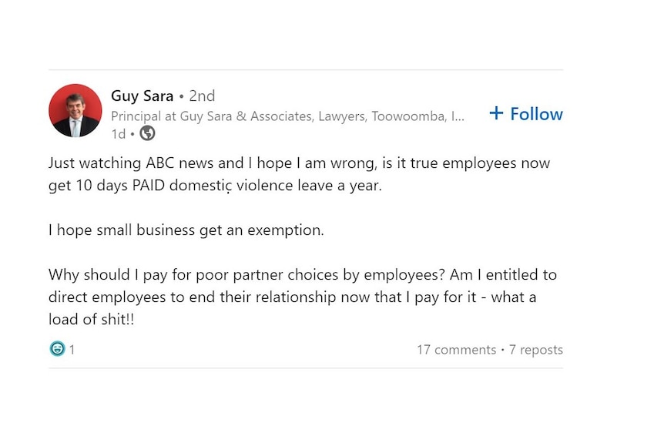
Task: Click the Guy Sara author name
Action: [143, 96]
